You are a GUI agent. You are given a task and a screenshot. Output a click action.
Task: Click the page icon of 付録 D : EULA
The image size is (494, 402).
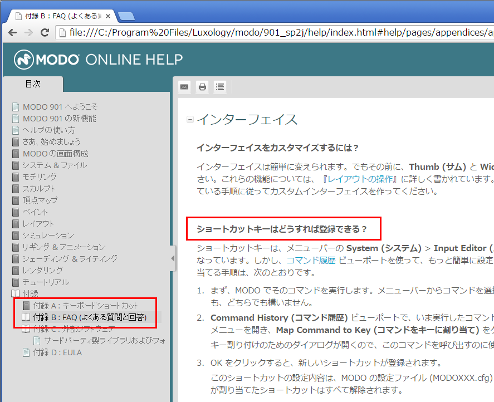(x=26, y=352)
